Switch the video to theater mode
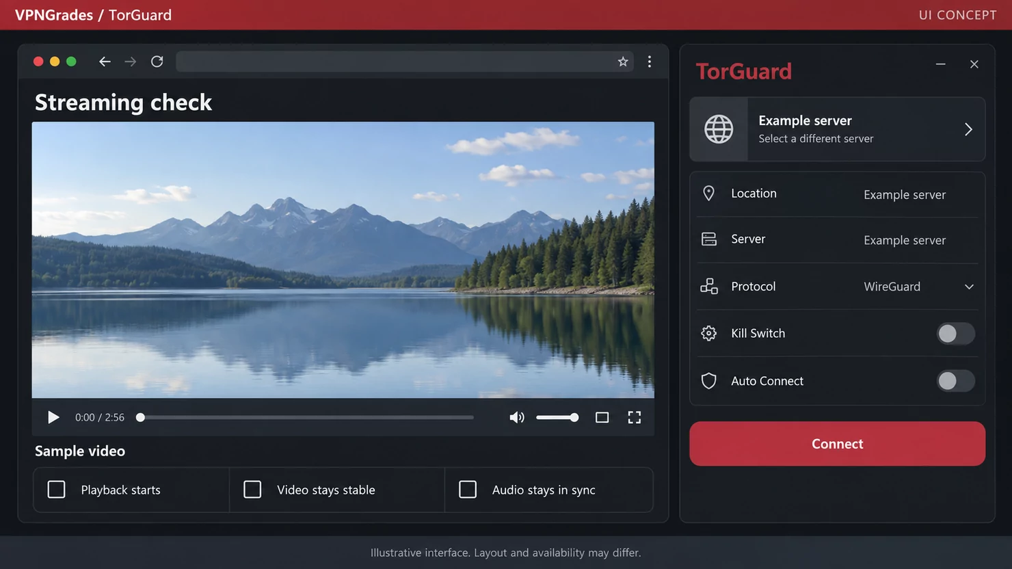Screen dimensions: 1012x569 point(602,417)
